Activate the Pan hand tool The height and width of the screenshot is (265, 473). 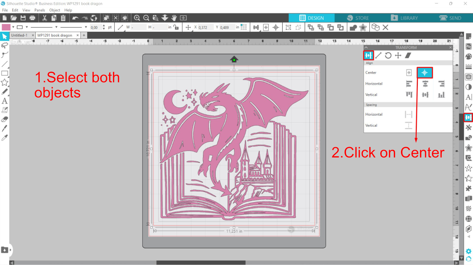174,18
